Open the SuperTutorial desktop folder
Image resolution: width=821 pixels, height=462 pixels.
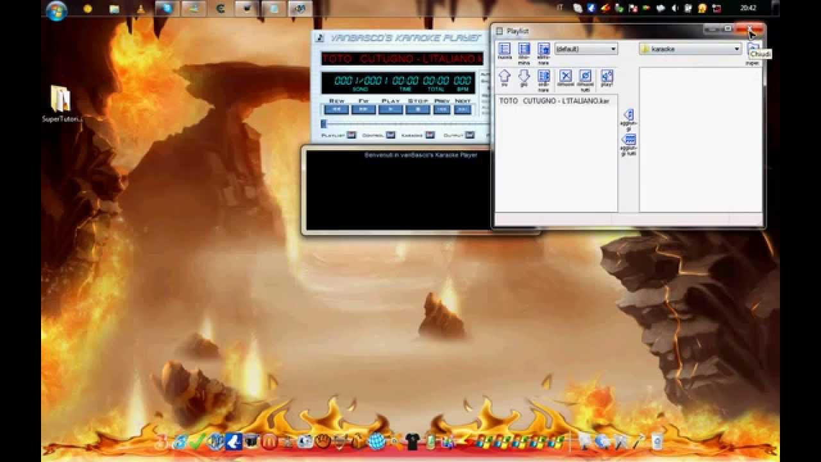62,104
